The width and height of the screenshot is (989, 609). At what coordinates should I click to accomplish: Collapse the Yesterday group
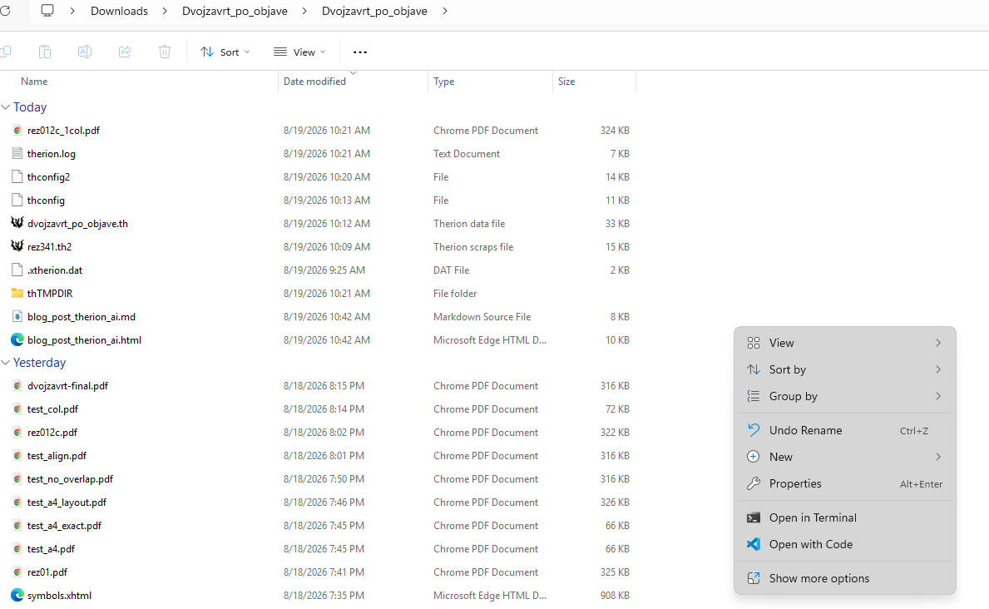click(x=6, y=363)
